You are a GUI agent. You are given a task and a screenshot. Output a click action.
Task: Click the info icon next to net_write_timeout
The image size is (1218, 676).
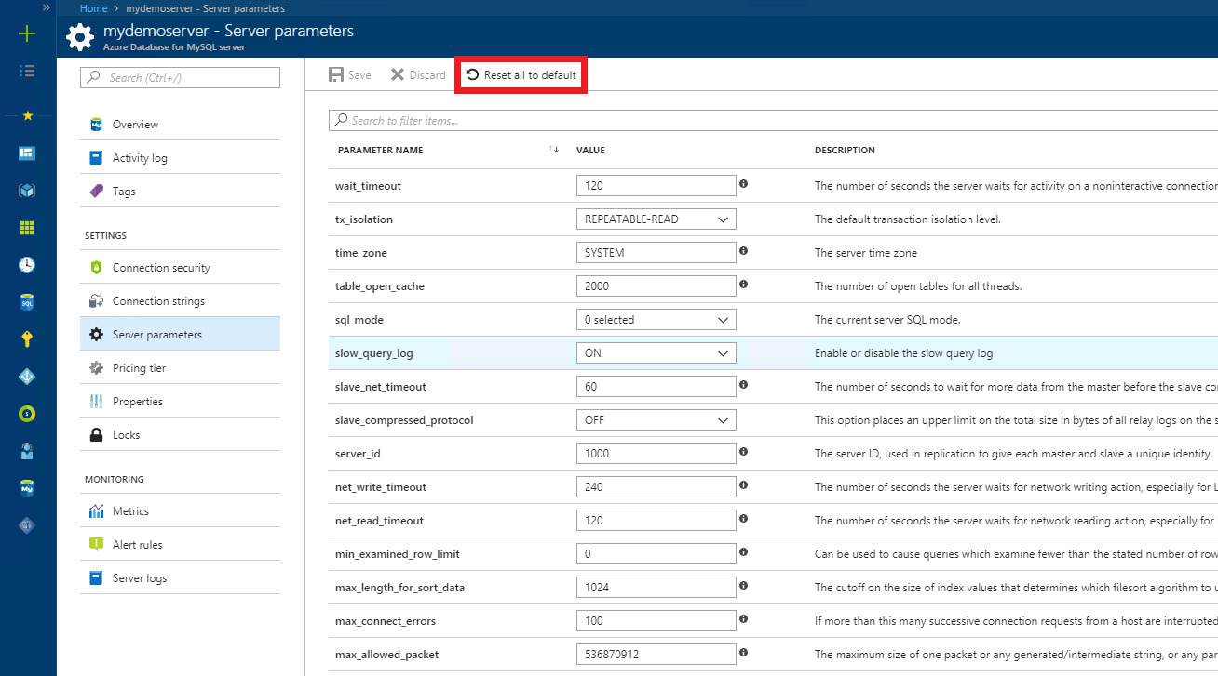744,485
